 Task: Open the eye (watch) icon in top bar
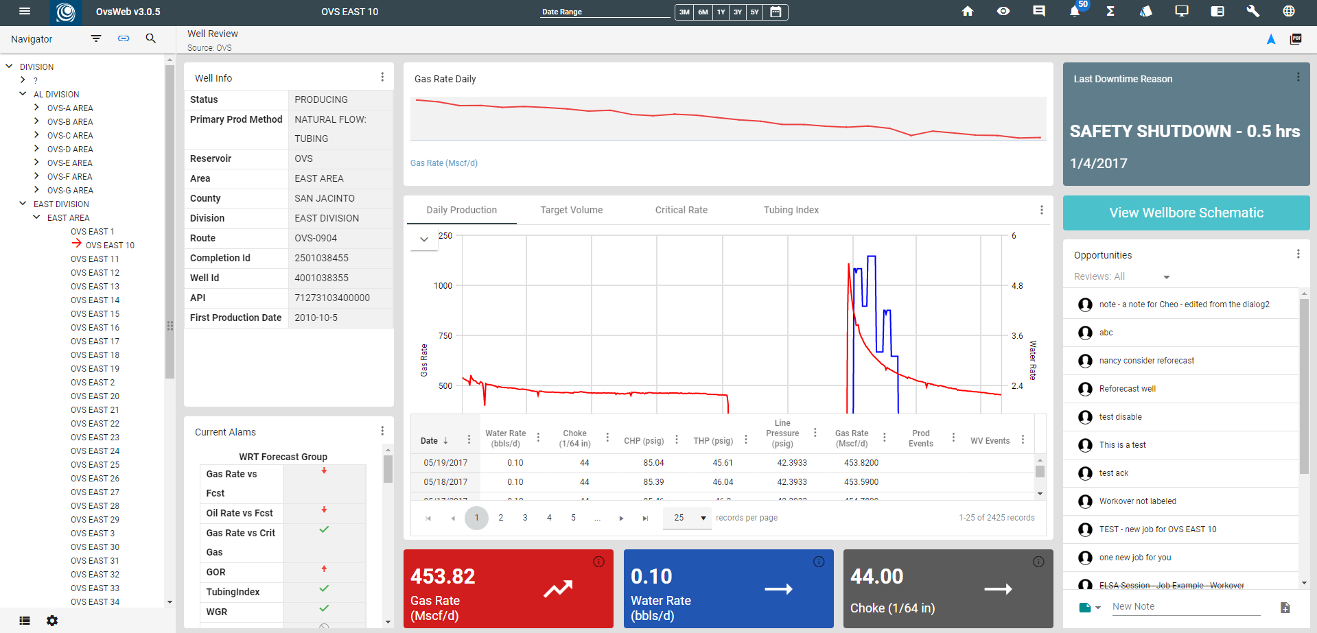tap(1003, 12)
